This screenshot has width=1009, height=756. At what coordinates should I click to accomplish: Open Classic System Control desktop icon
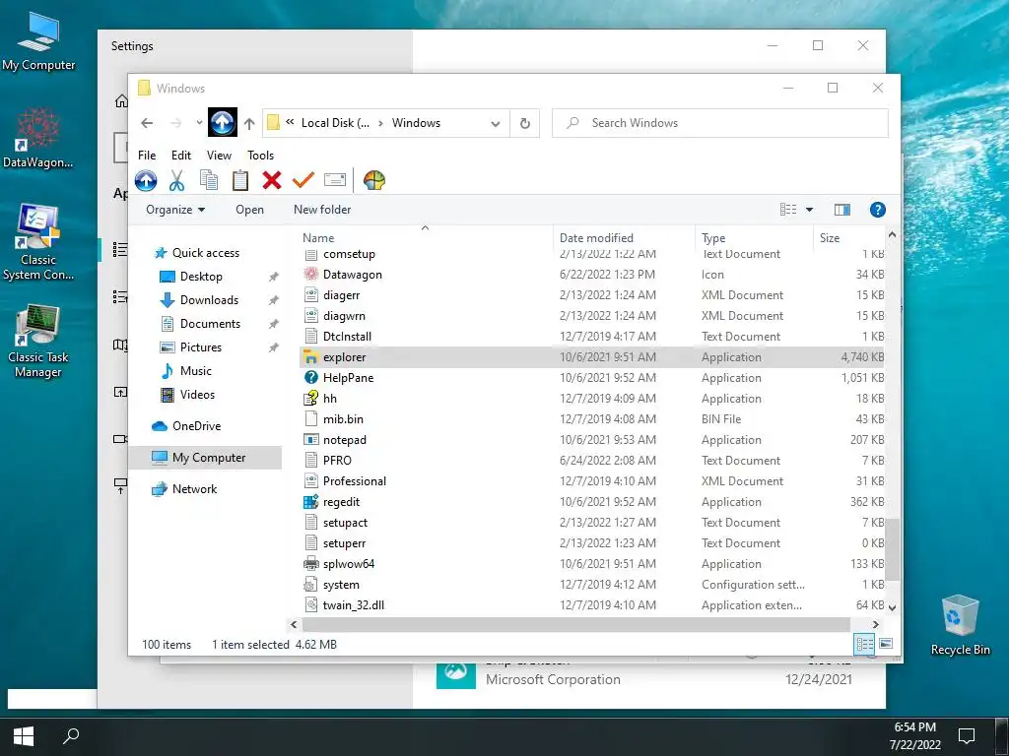point(38,243)
